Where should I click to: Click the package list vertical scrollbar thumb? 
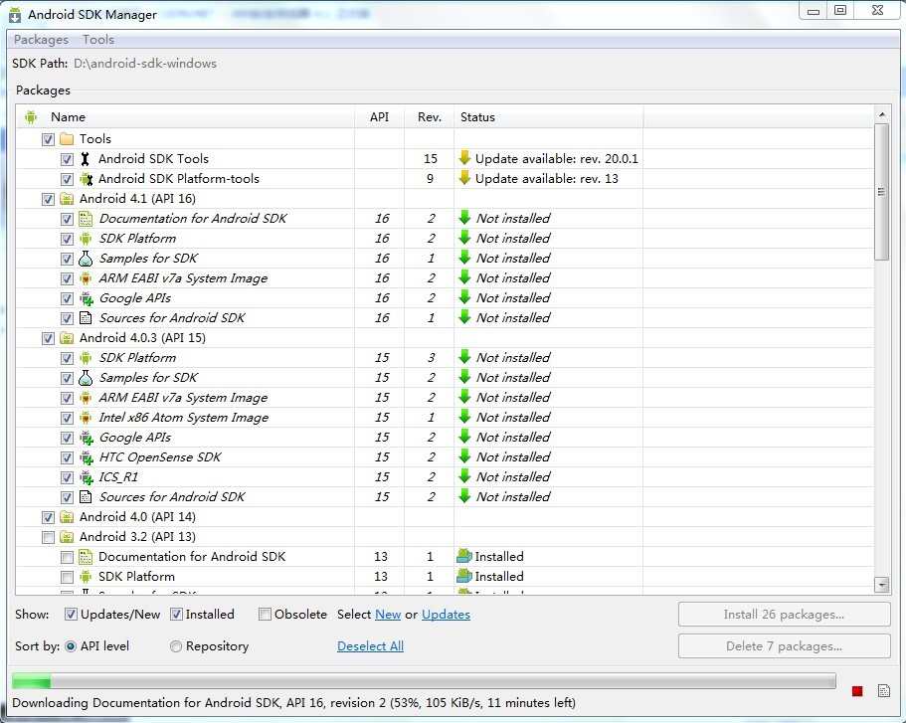point(882,192)
